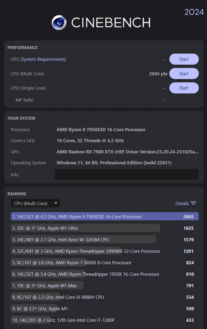Select the Ryzen 9 7950X3D ranking entry
Viewport: 207px width, 329px height.
pos(104,217)
